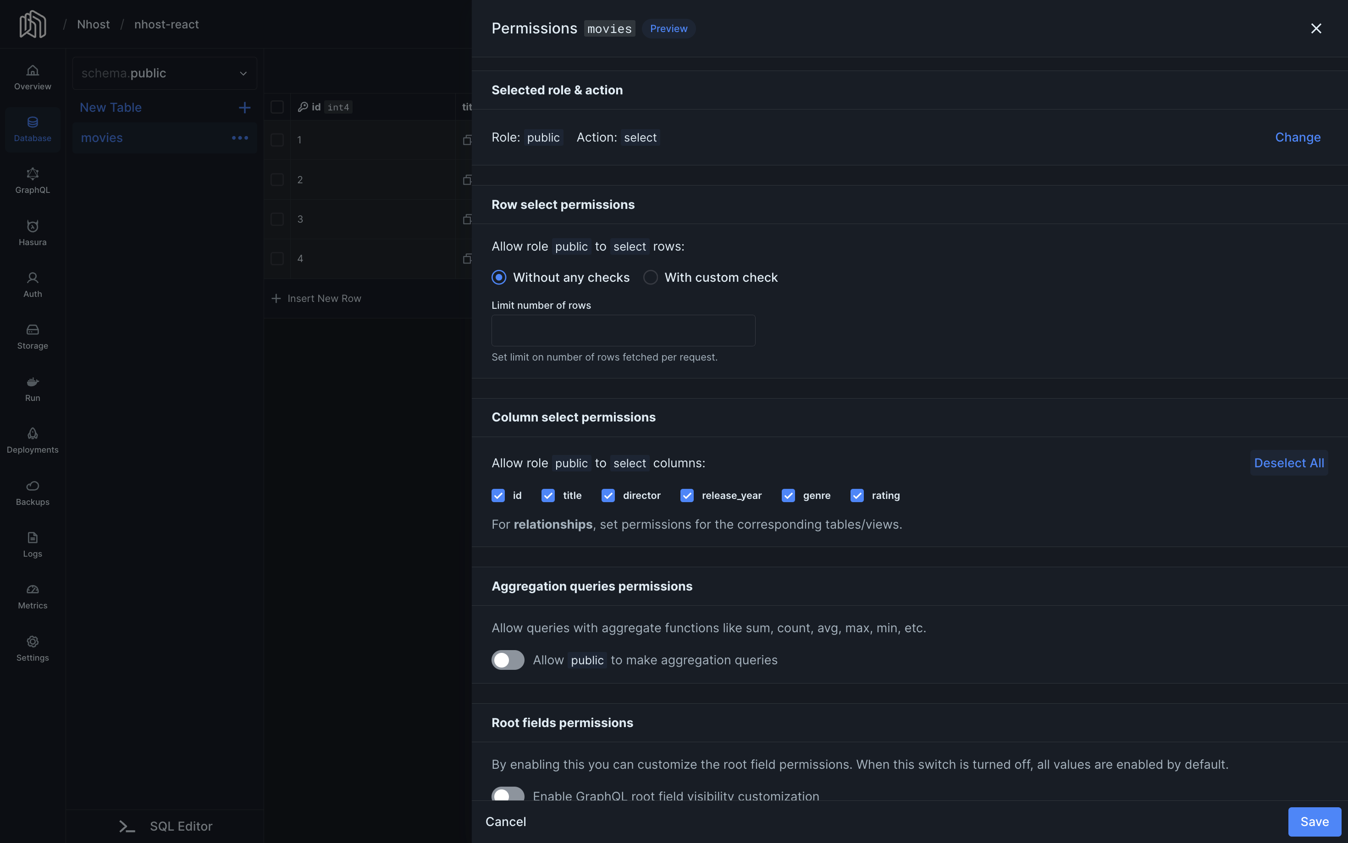Open the Logs sidebar tab
Image resolution: width=1348 pixels, height=843 pixels.
click(x=33, y=544)
